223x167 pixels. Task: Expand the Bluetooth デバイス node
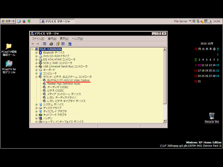tap(36, 53)
